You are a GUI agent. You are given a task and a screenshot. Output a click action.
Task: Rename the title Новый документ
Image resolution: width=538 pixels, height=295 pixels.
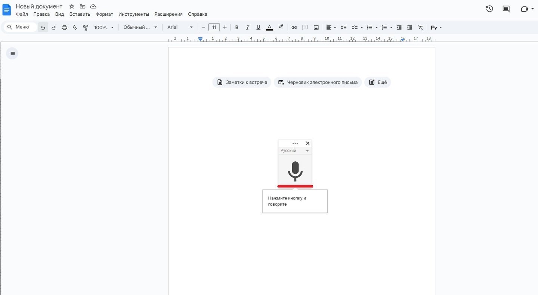pos(39,6)
